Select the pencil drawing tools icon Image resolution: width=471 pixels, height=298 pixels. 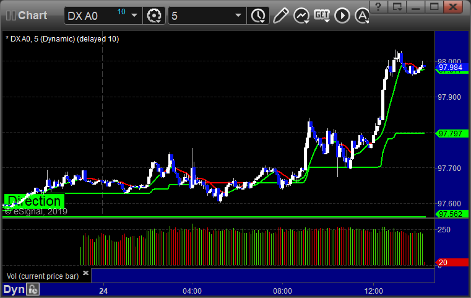[281, 15]
